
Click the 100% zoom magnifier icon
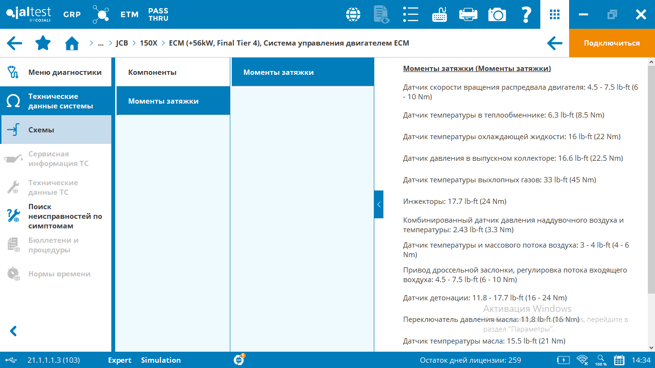(x=601, y=360)
